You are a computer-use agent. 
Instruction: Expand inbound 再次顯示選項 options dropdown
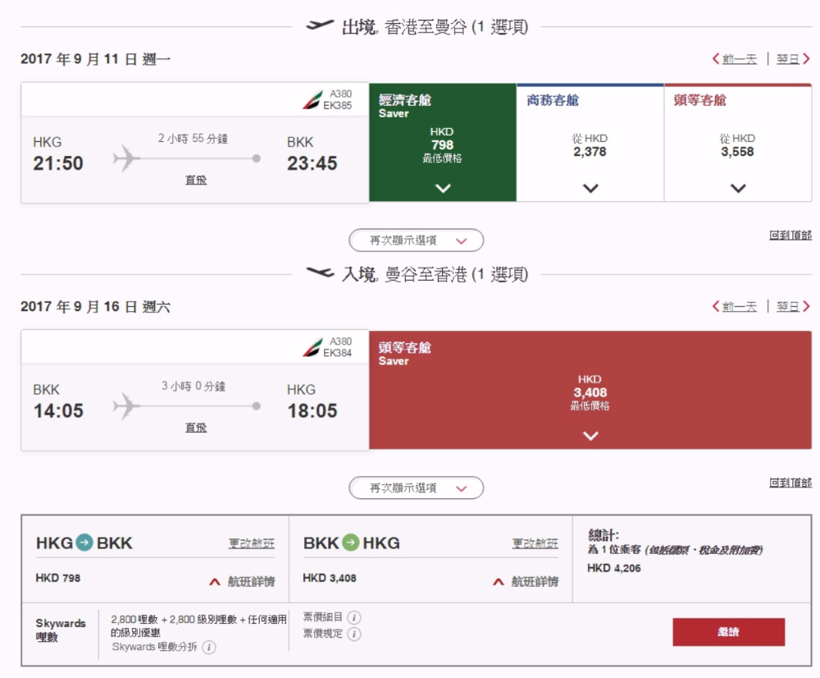(x=416, y=488)
